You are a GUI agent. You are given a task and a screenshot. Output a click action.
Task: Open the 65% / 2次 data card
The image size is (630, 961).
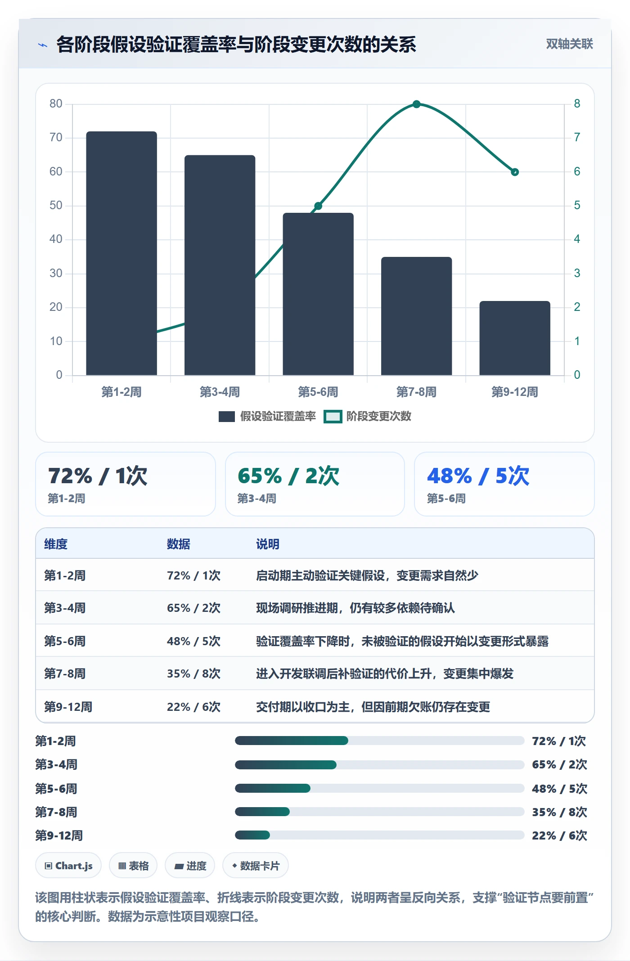click(315, 484)
